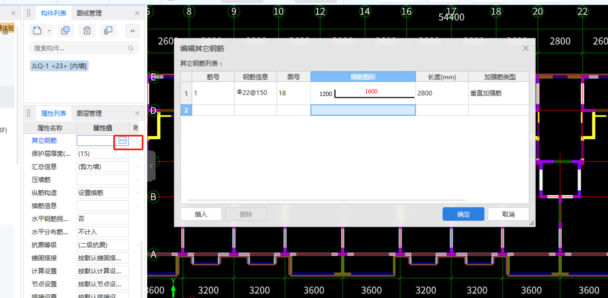
Task: Close the 构件列表 panel
Action: [137, 13]
